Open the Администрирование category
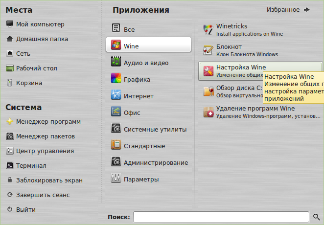This screenshot has height=225, width=324. point(148,161)
